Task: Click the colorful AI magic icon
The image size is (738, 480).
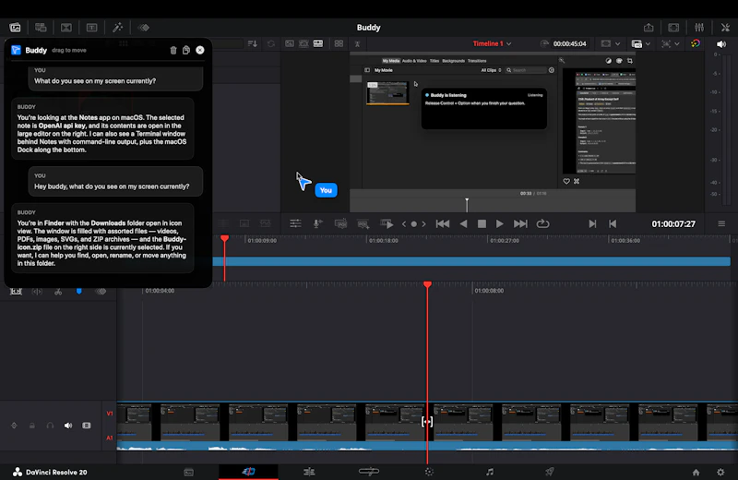Action: point(696,43)
